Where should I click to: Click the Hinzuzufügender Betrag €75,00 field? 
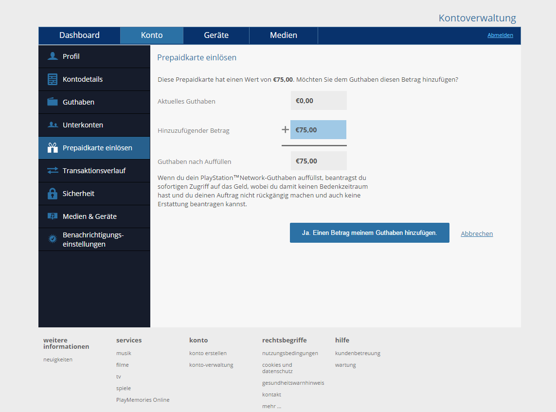pyautogui.click(x=319, y=130)
